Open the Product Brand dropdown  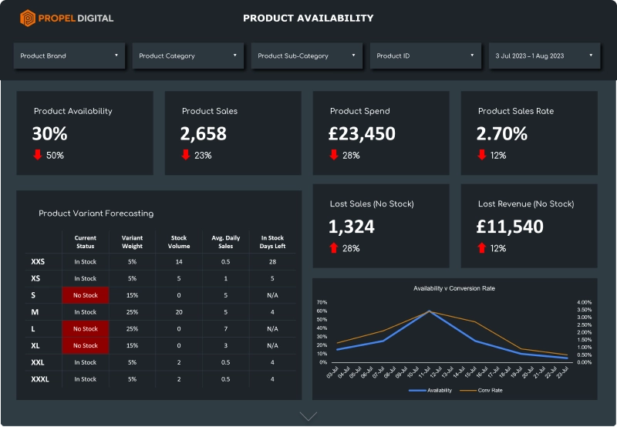(69, 55)
